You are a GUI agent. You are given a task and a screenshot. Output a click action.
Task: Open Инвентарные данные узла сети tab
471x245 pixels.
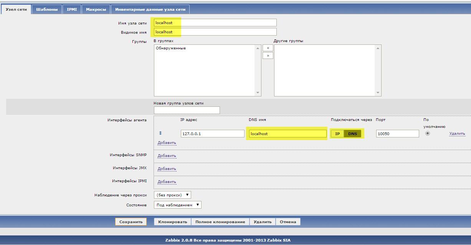[x=150, y=9]
